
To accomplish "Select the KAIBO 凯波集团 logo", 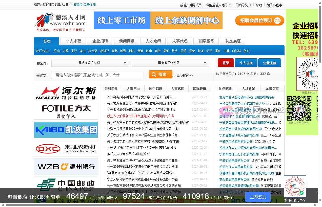I will tap(66, 130).
